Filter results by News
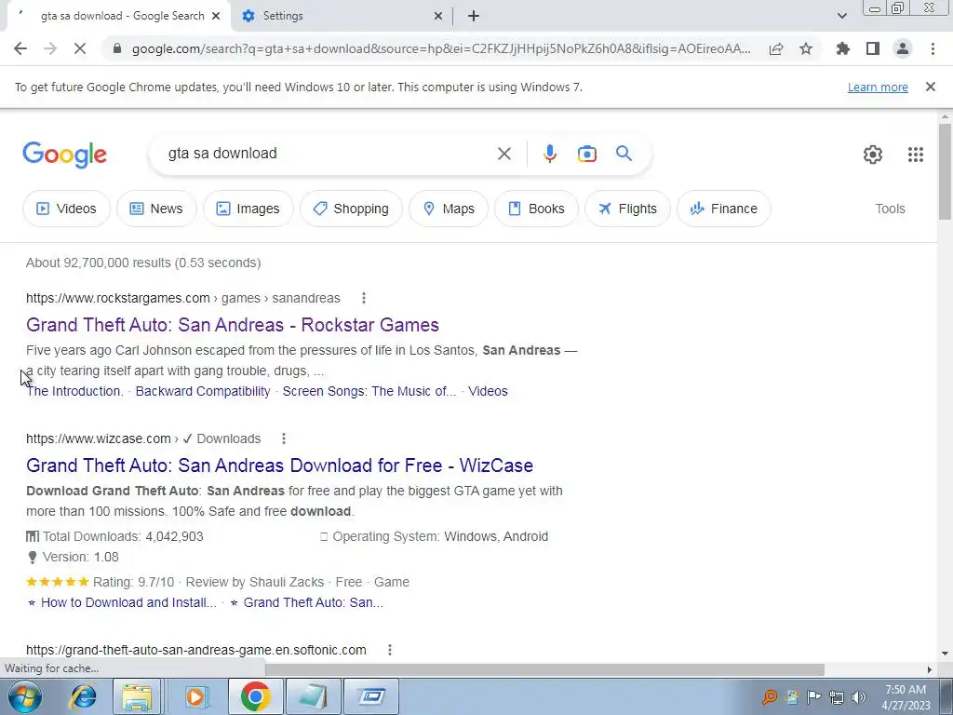953x715 pixels. pos(156,209)
